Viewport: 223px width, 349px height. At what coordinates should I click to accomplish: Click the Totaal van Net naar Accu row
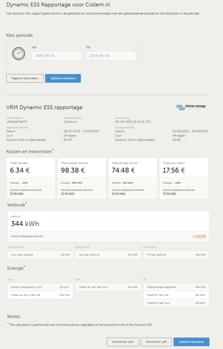pos(108,287)
